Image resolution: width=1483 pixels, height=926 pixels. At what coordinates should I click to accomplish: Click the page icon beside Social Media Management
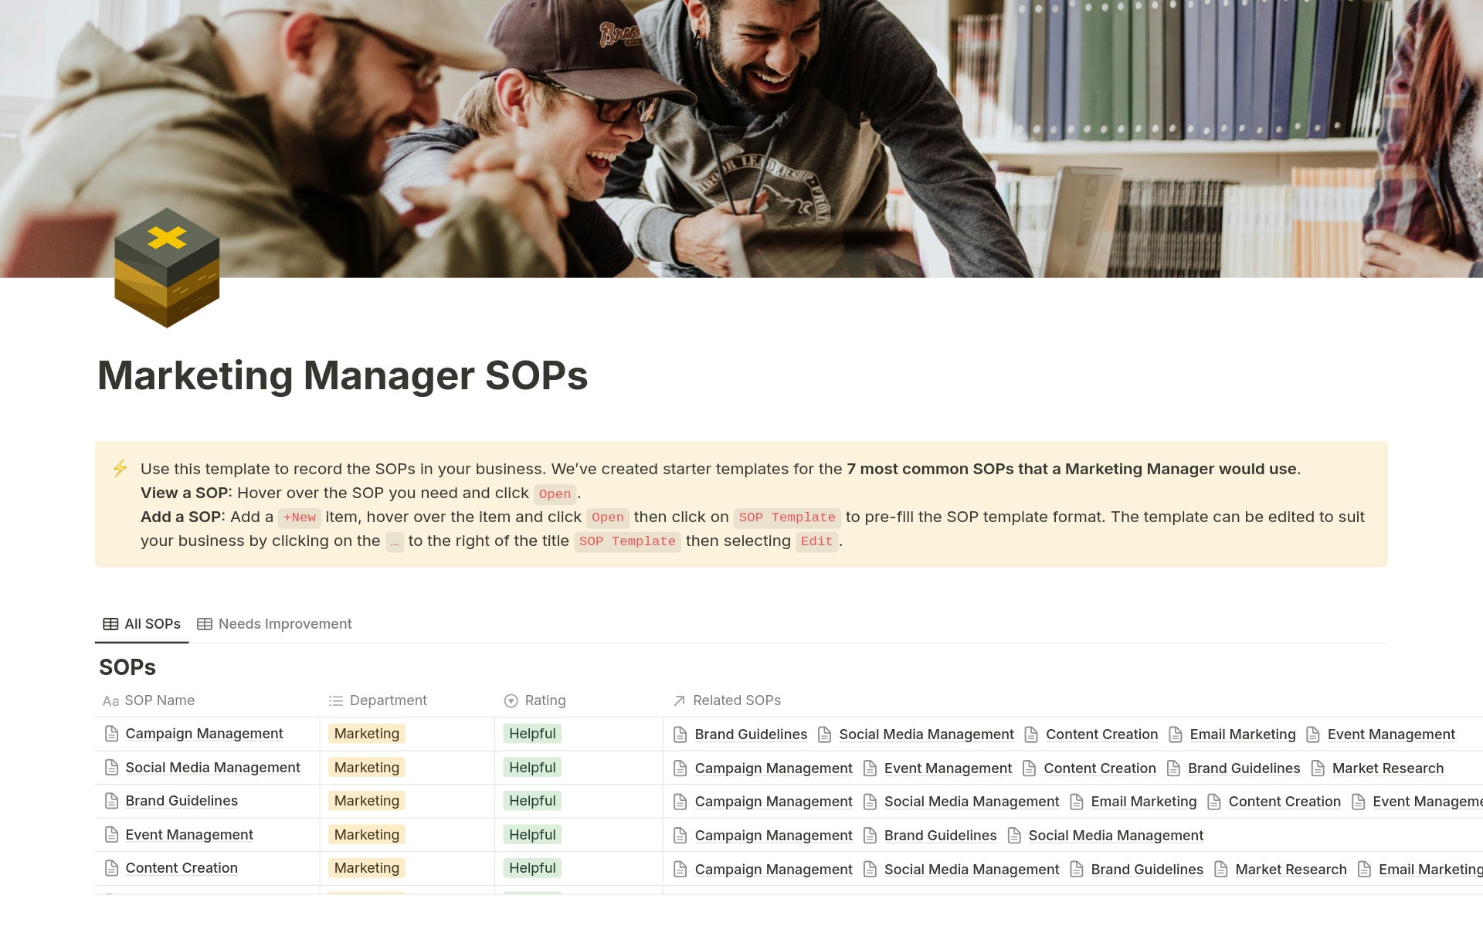111,767
